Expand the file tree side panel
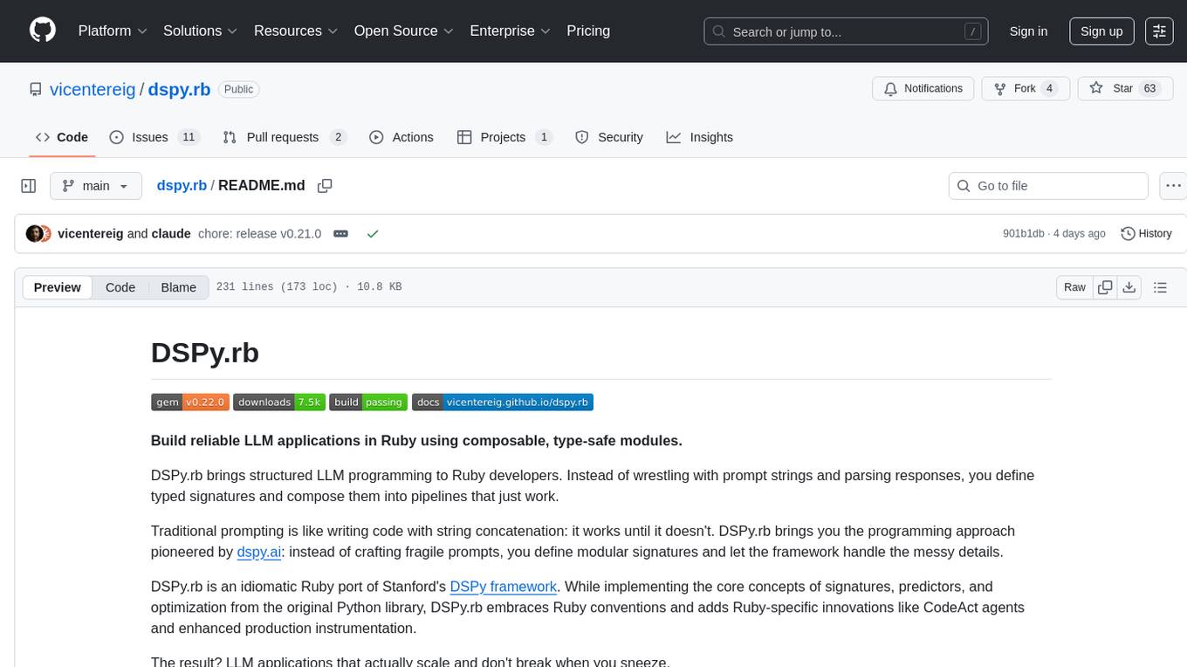1187x667 pixels. 29,186
